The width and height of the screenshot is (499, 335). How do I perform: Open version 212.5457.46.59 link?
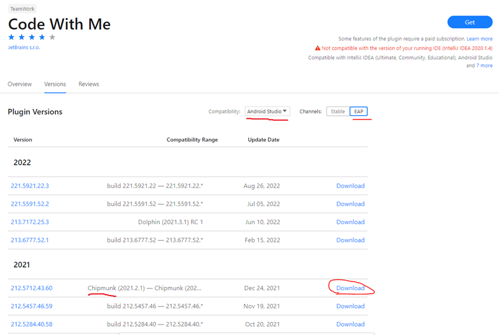click(32, 306)
